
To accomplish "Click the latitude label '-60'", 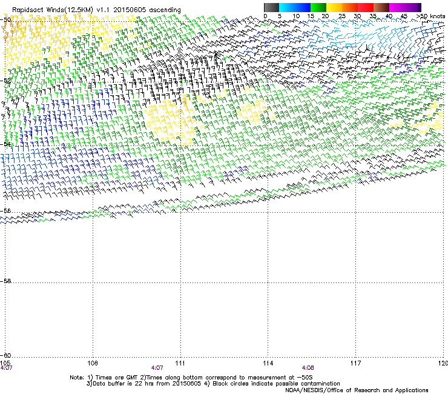I will tap(5, 355).
